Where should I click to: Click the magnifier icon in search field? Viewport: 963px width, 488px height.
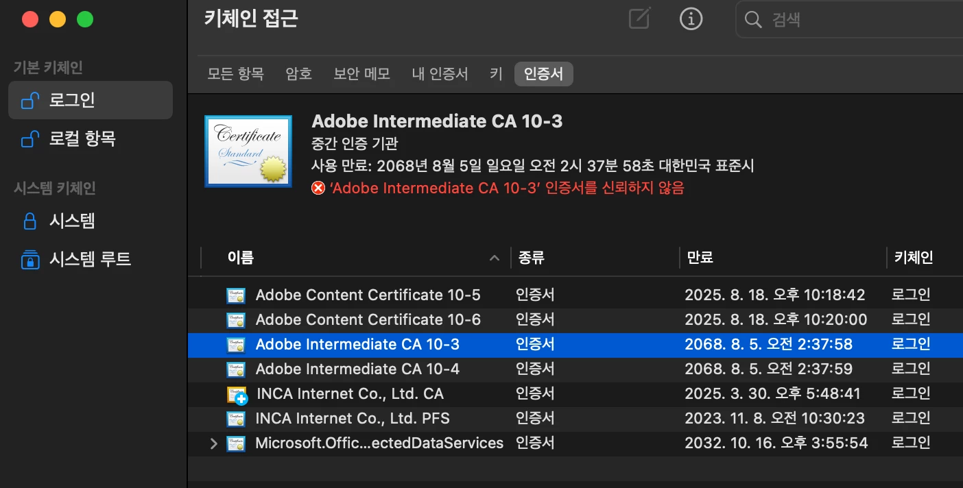tap(753, 19)
